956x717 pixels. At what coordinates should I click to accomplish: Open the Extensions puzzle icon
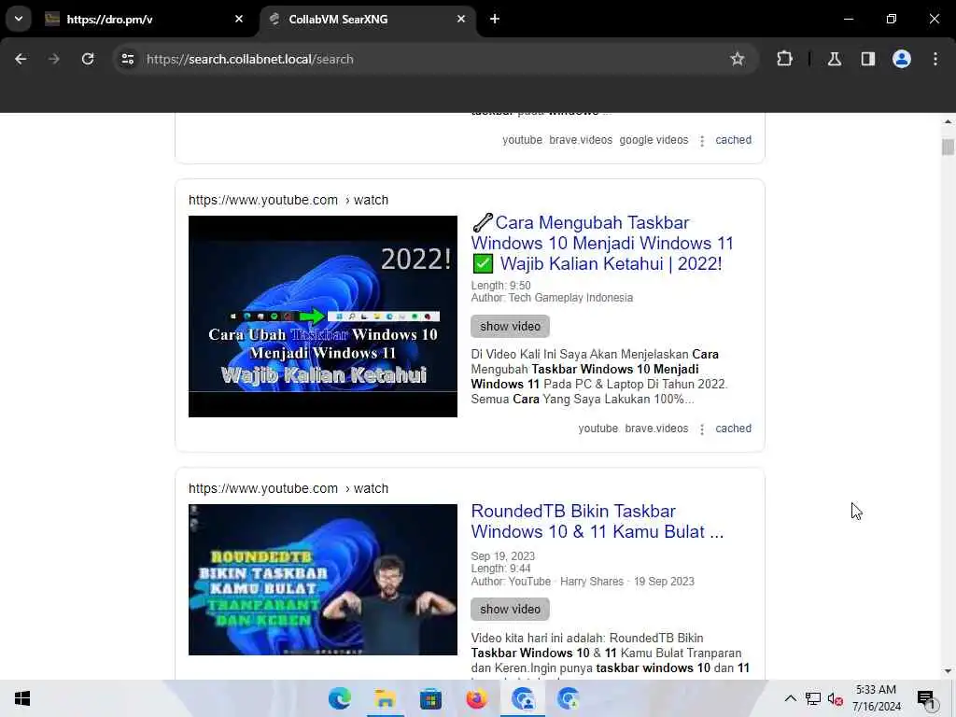(784, 59)
